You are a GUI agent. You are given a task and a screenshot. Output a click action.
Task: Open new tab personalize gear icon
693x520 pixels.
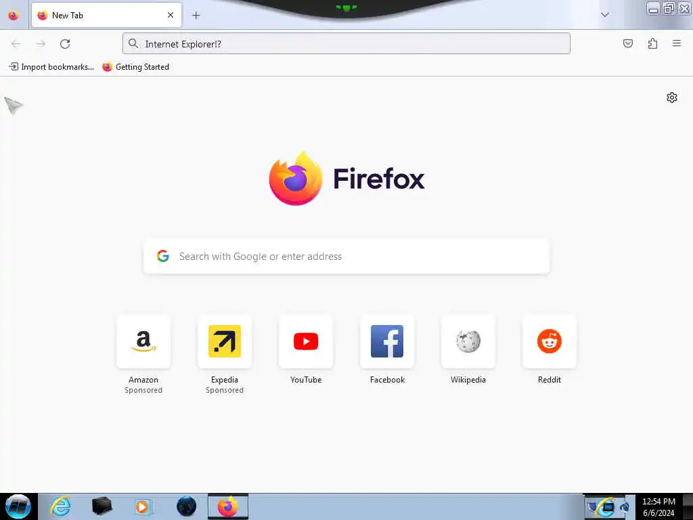tap(672, 97)
